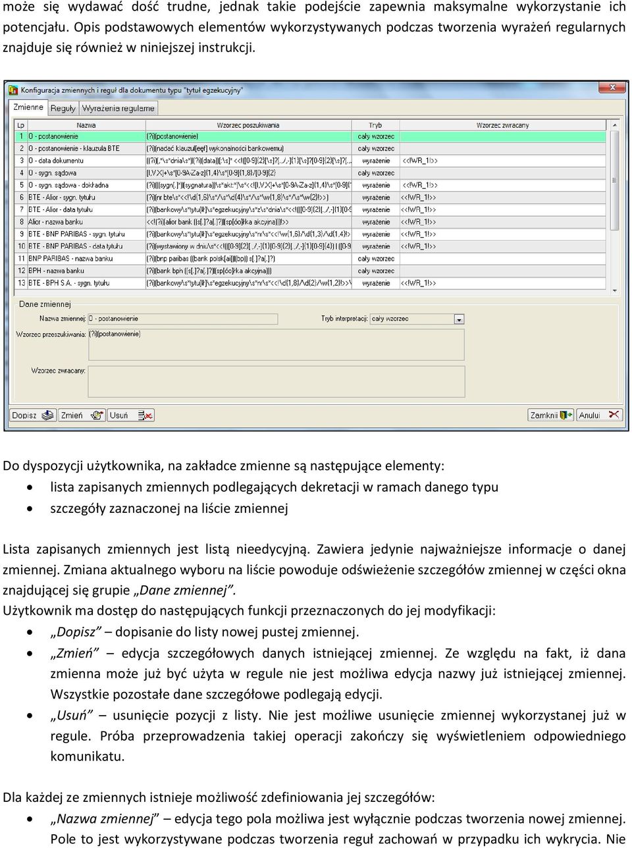This screenshot has width=632, height=848.
Task: Select row "BTE - Alior - sygn. tytułu"
Action: pyautogui.click(x=309, y=198)
